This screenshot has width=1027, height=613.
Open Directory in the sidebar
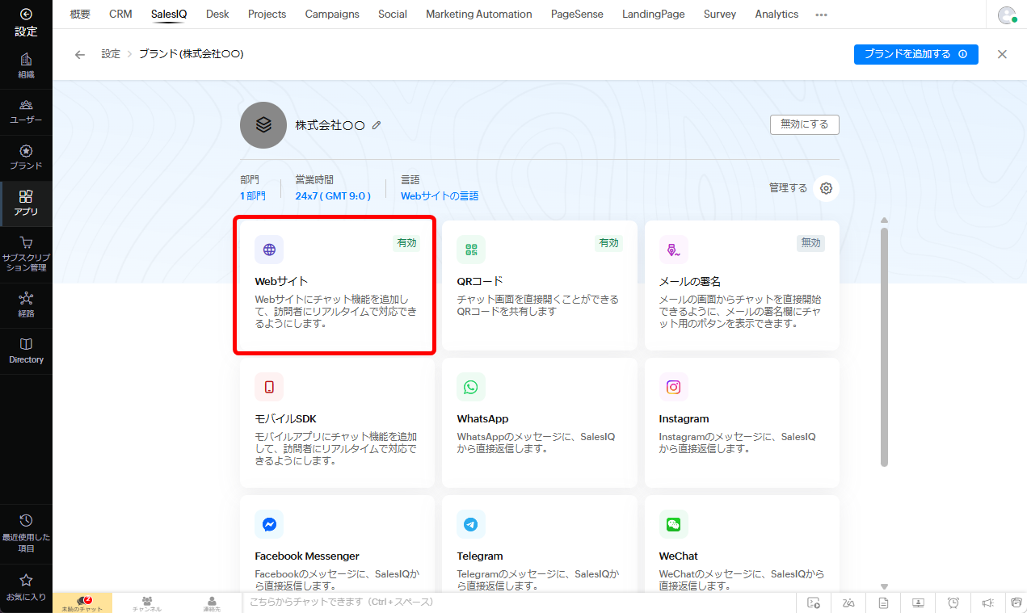(26, 351)
